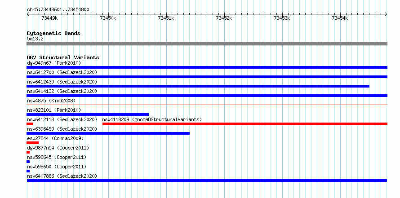This screenshot has height=198, width=400.
Task: Click the chr5:73448601..73454800 coordinate text
Action: click(x=58, y=10)
